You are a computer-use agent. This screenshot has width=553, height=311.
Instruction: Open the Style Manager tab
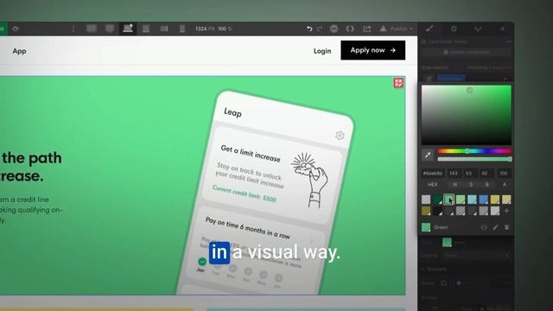pos(478,29)
